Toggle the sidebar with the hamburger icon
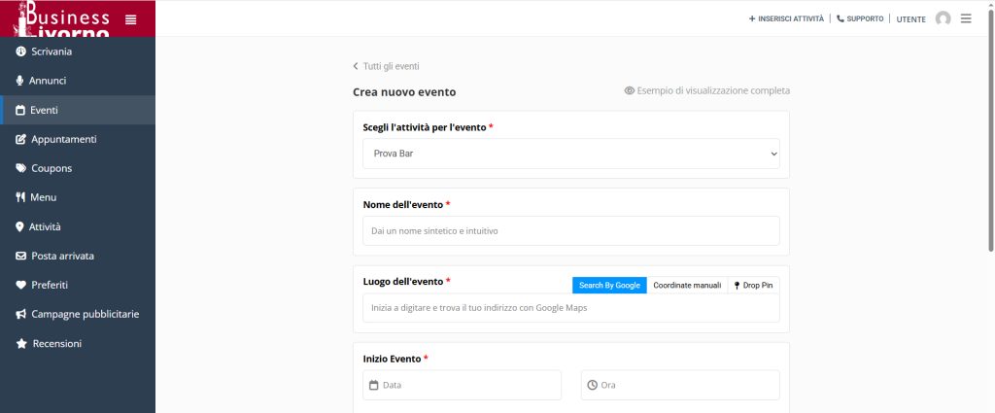995x413 pixels. point(131,19)
